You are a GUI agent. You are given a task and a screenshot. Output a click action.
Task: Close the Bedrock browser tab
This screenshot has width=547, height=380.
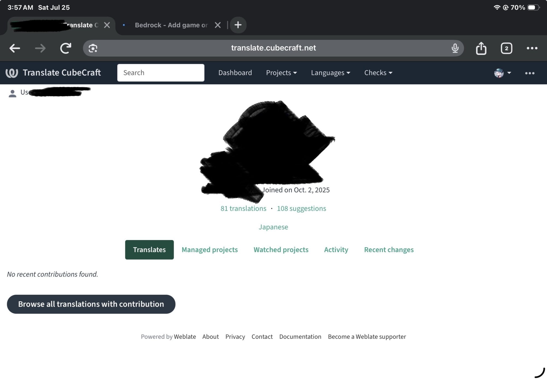click(218, 25)
